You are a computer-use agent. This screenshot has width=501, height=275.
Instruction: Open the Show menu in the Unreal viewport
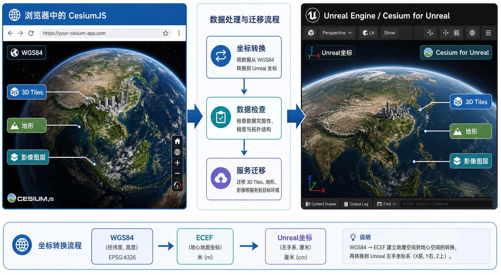coord(389,33)
